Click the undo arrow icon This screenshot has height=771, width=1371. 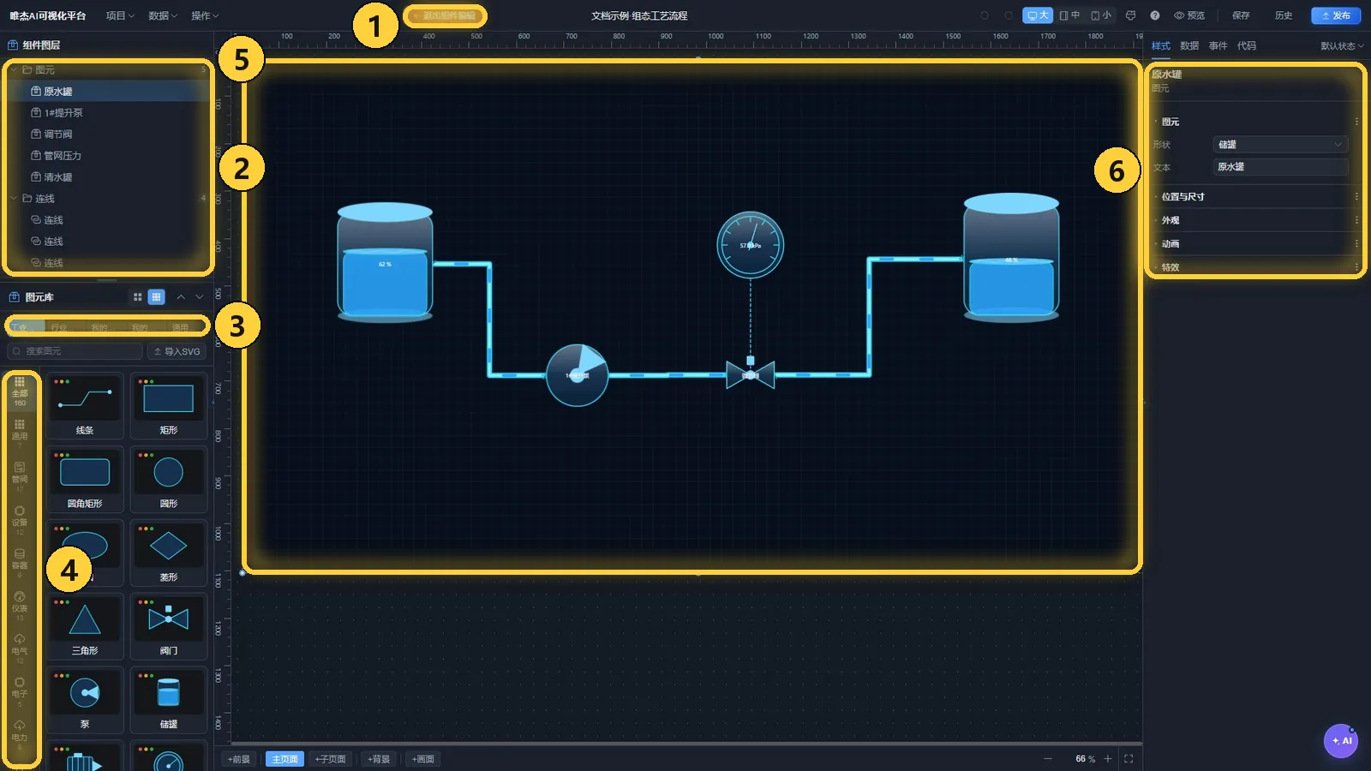click(x=985, y=15)
